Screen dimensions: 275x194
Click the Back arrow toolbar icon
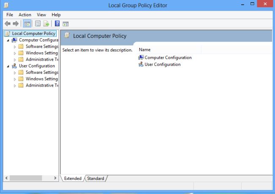pyautogui.click(x=8, y=24)
